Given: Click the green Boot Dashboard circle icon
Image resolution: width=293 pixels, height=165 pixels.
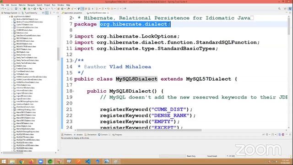Looking at the screenshot, I should point(24,9).
